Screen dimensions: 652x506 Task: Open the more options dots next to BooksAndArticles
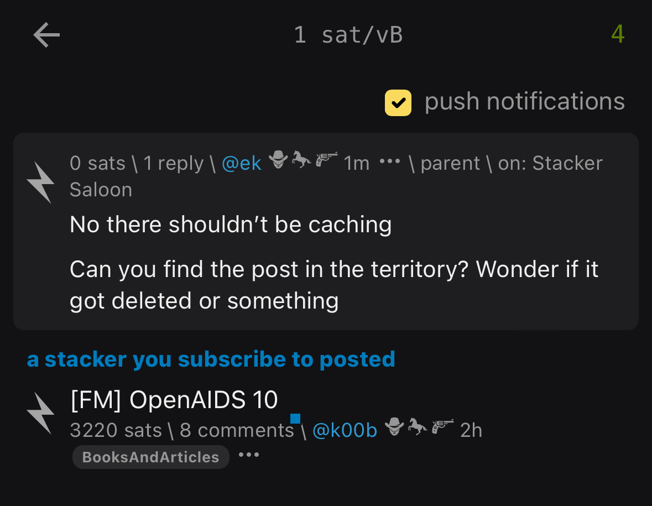click(x=249, y=455)
